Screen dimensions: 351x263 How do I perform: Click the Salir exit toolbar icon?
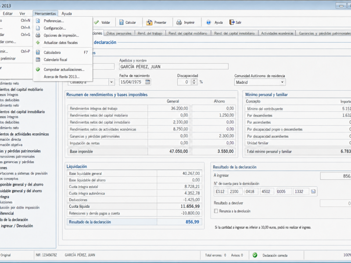click(232, 22)
